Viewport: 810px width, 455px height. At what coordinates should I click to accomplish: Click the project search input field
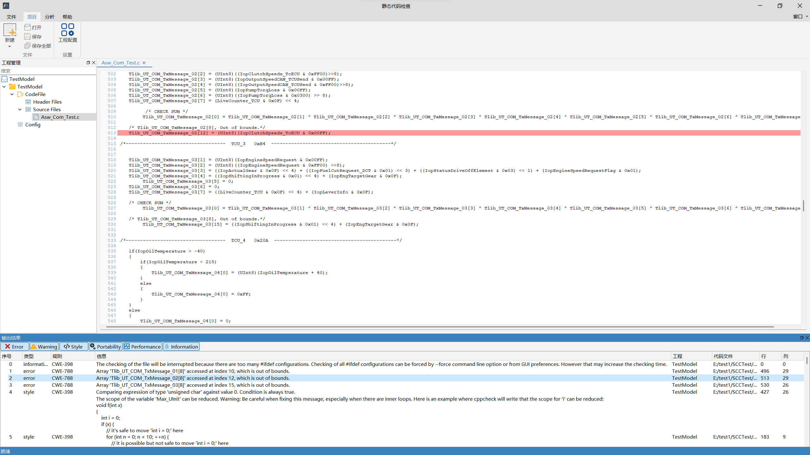(47, 71)
